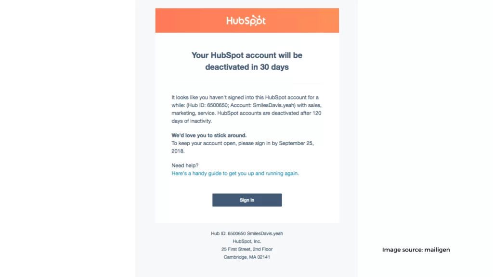Click the 'days of inactivity.' text line

point(192,121)
